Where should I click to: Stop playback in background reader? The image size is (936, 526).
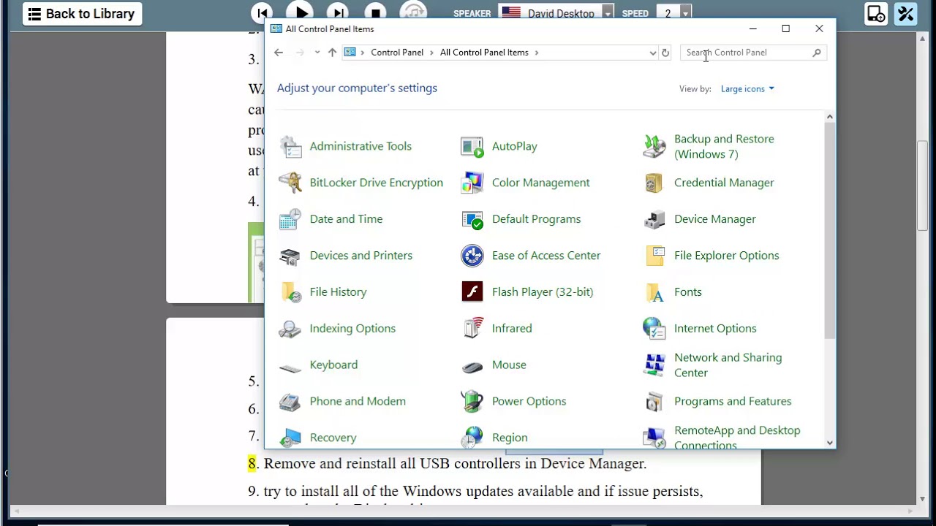pyautogui.click(x=375, y=13)
